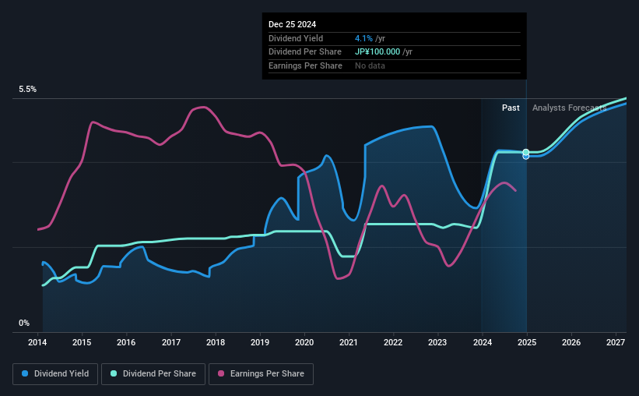The height and width of the screenshot is (396, 639).
Task: Click the blue Dividend Yield legend dot
Action: coord(25,373)
